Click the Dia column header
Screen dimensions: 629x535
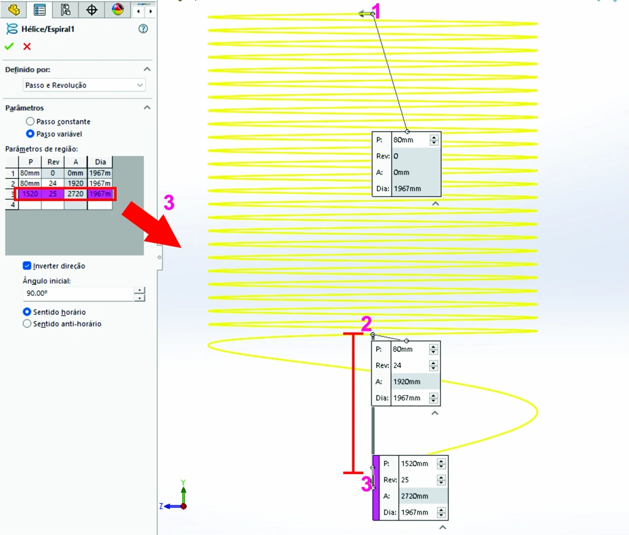pyautogui.click(x=100, y=162)
